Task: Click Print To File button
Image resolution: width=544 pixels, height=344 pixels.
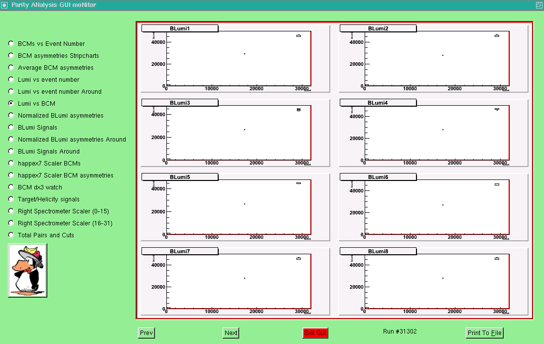Action: click(x=484, y=333)
